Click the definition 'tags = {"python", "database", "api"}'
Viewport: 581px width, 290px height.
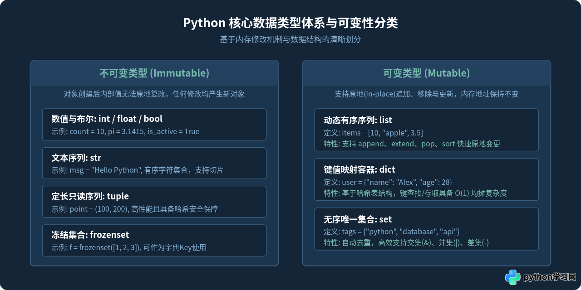pos(401,232)
